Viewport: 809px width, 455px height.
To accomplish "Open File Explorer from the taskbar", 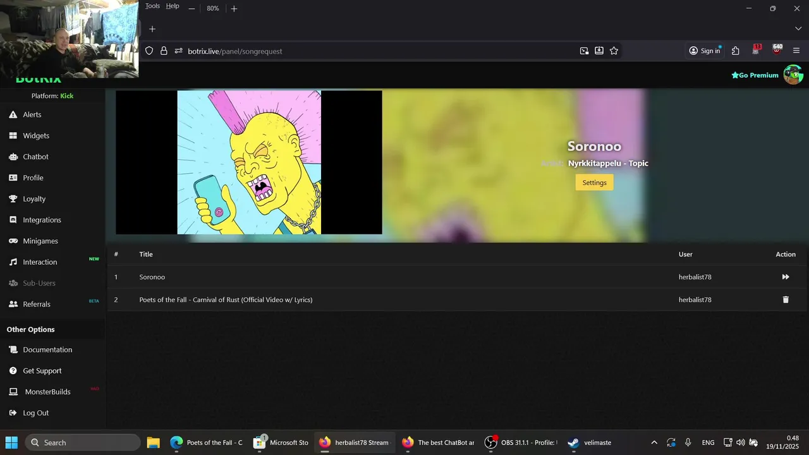I will (153, 442).
